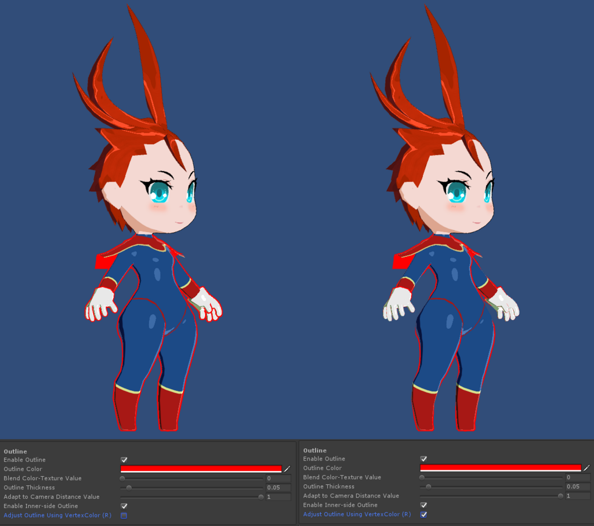
Task: Click Outline Thickness slider handle in right panel
Action: pos(429,487)
